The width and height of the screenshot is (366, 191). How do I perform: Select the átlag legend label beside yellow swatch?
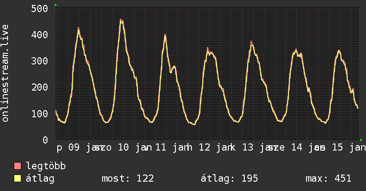[x=40, y=179]
